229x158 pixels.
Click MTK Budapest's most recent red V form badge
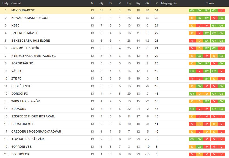221,10
